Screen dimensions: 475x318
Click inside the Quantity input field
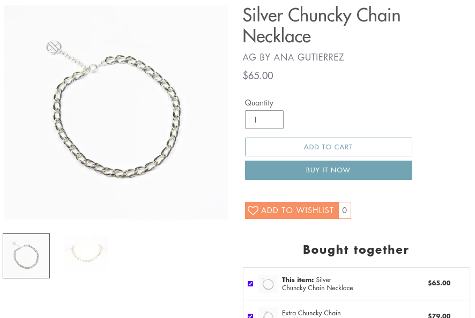264,119
